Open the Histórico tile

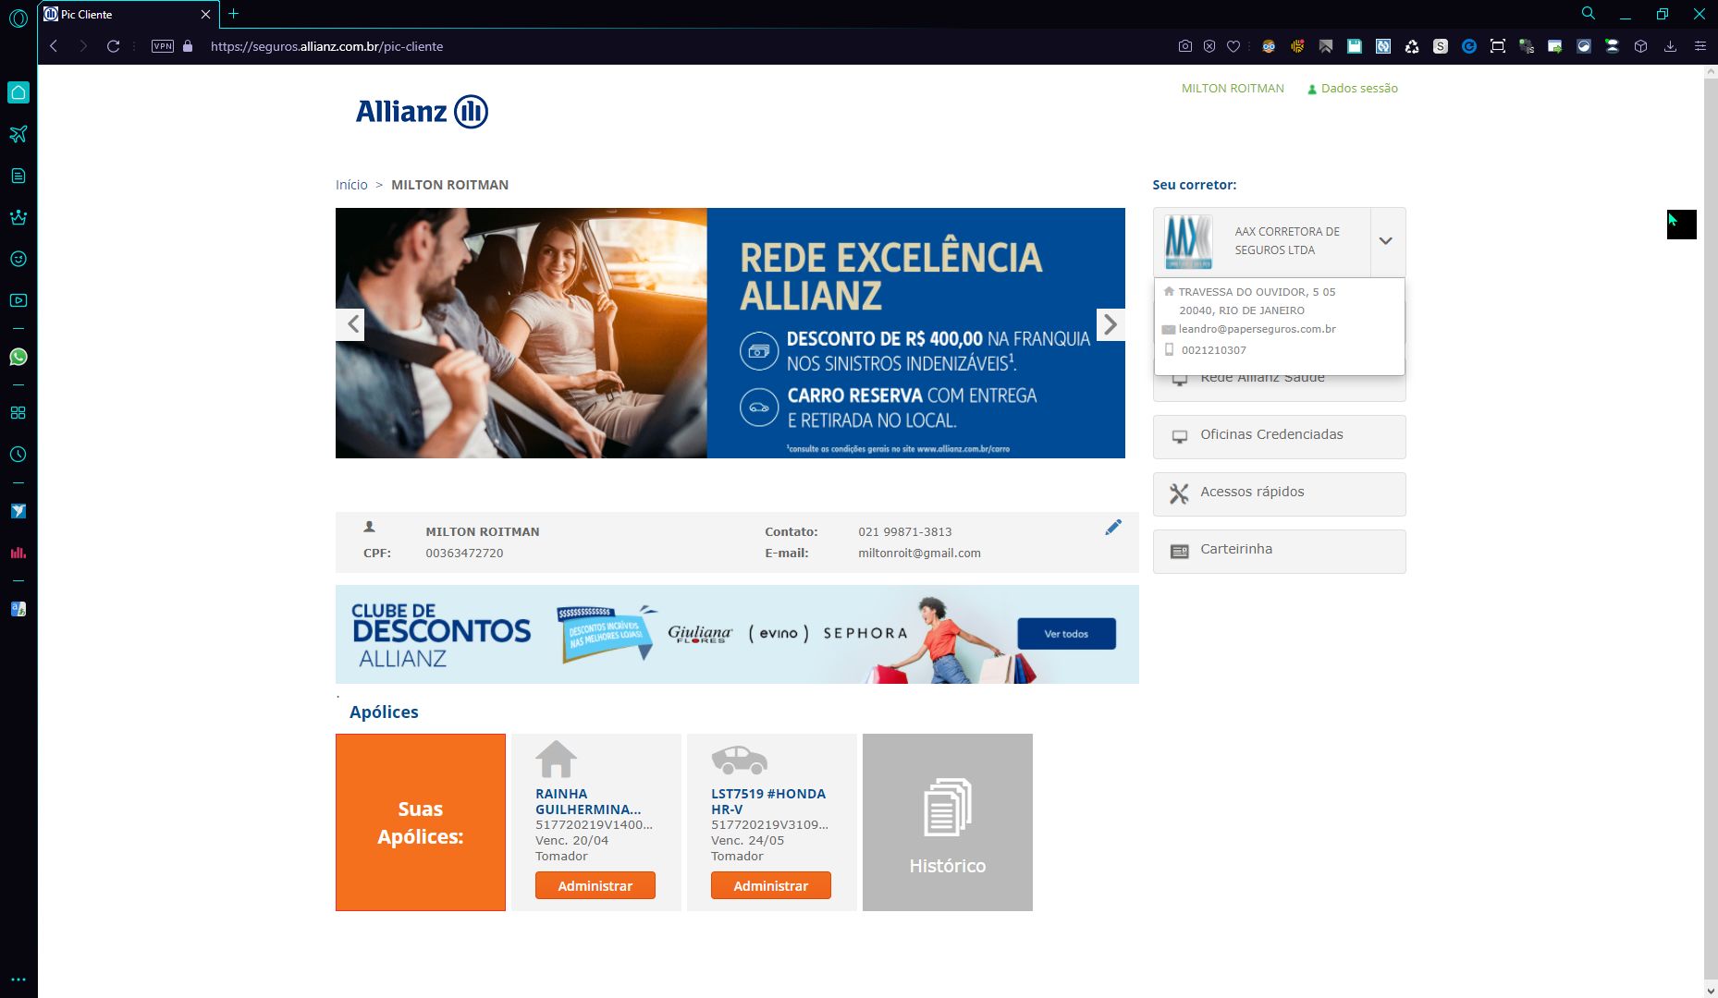947,822
